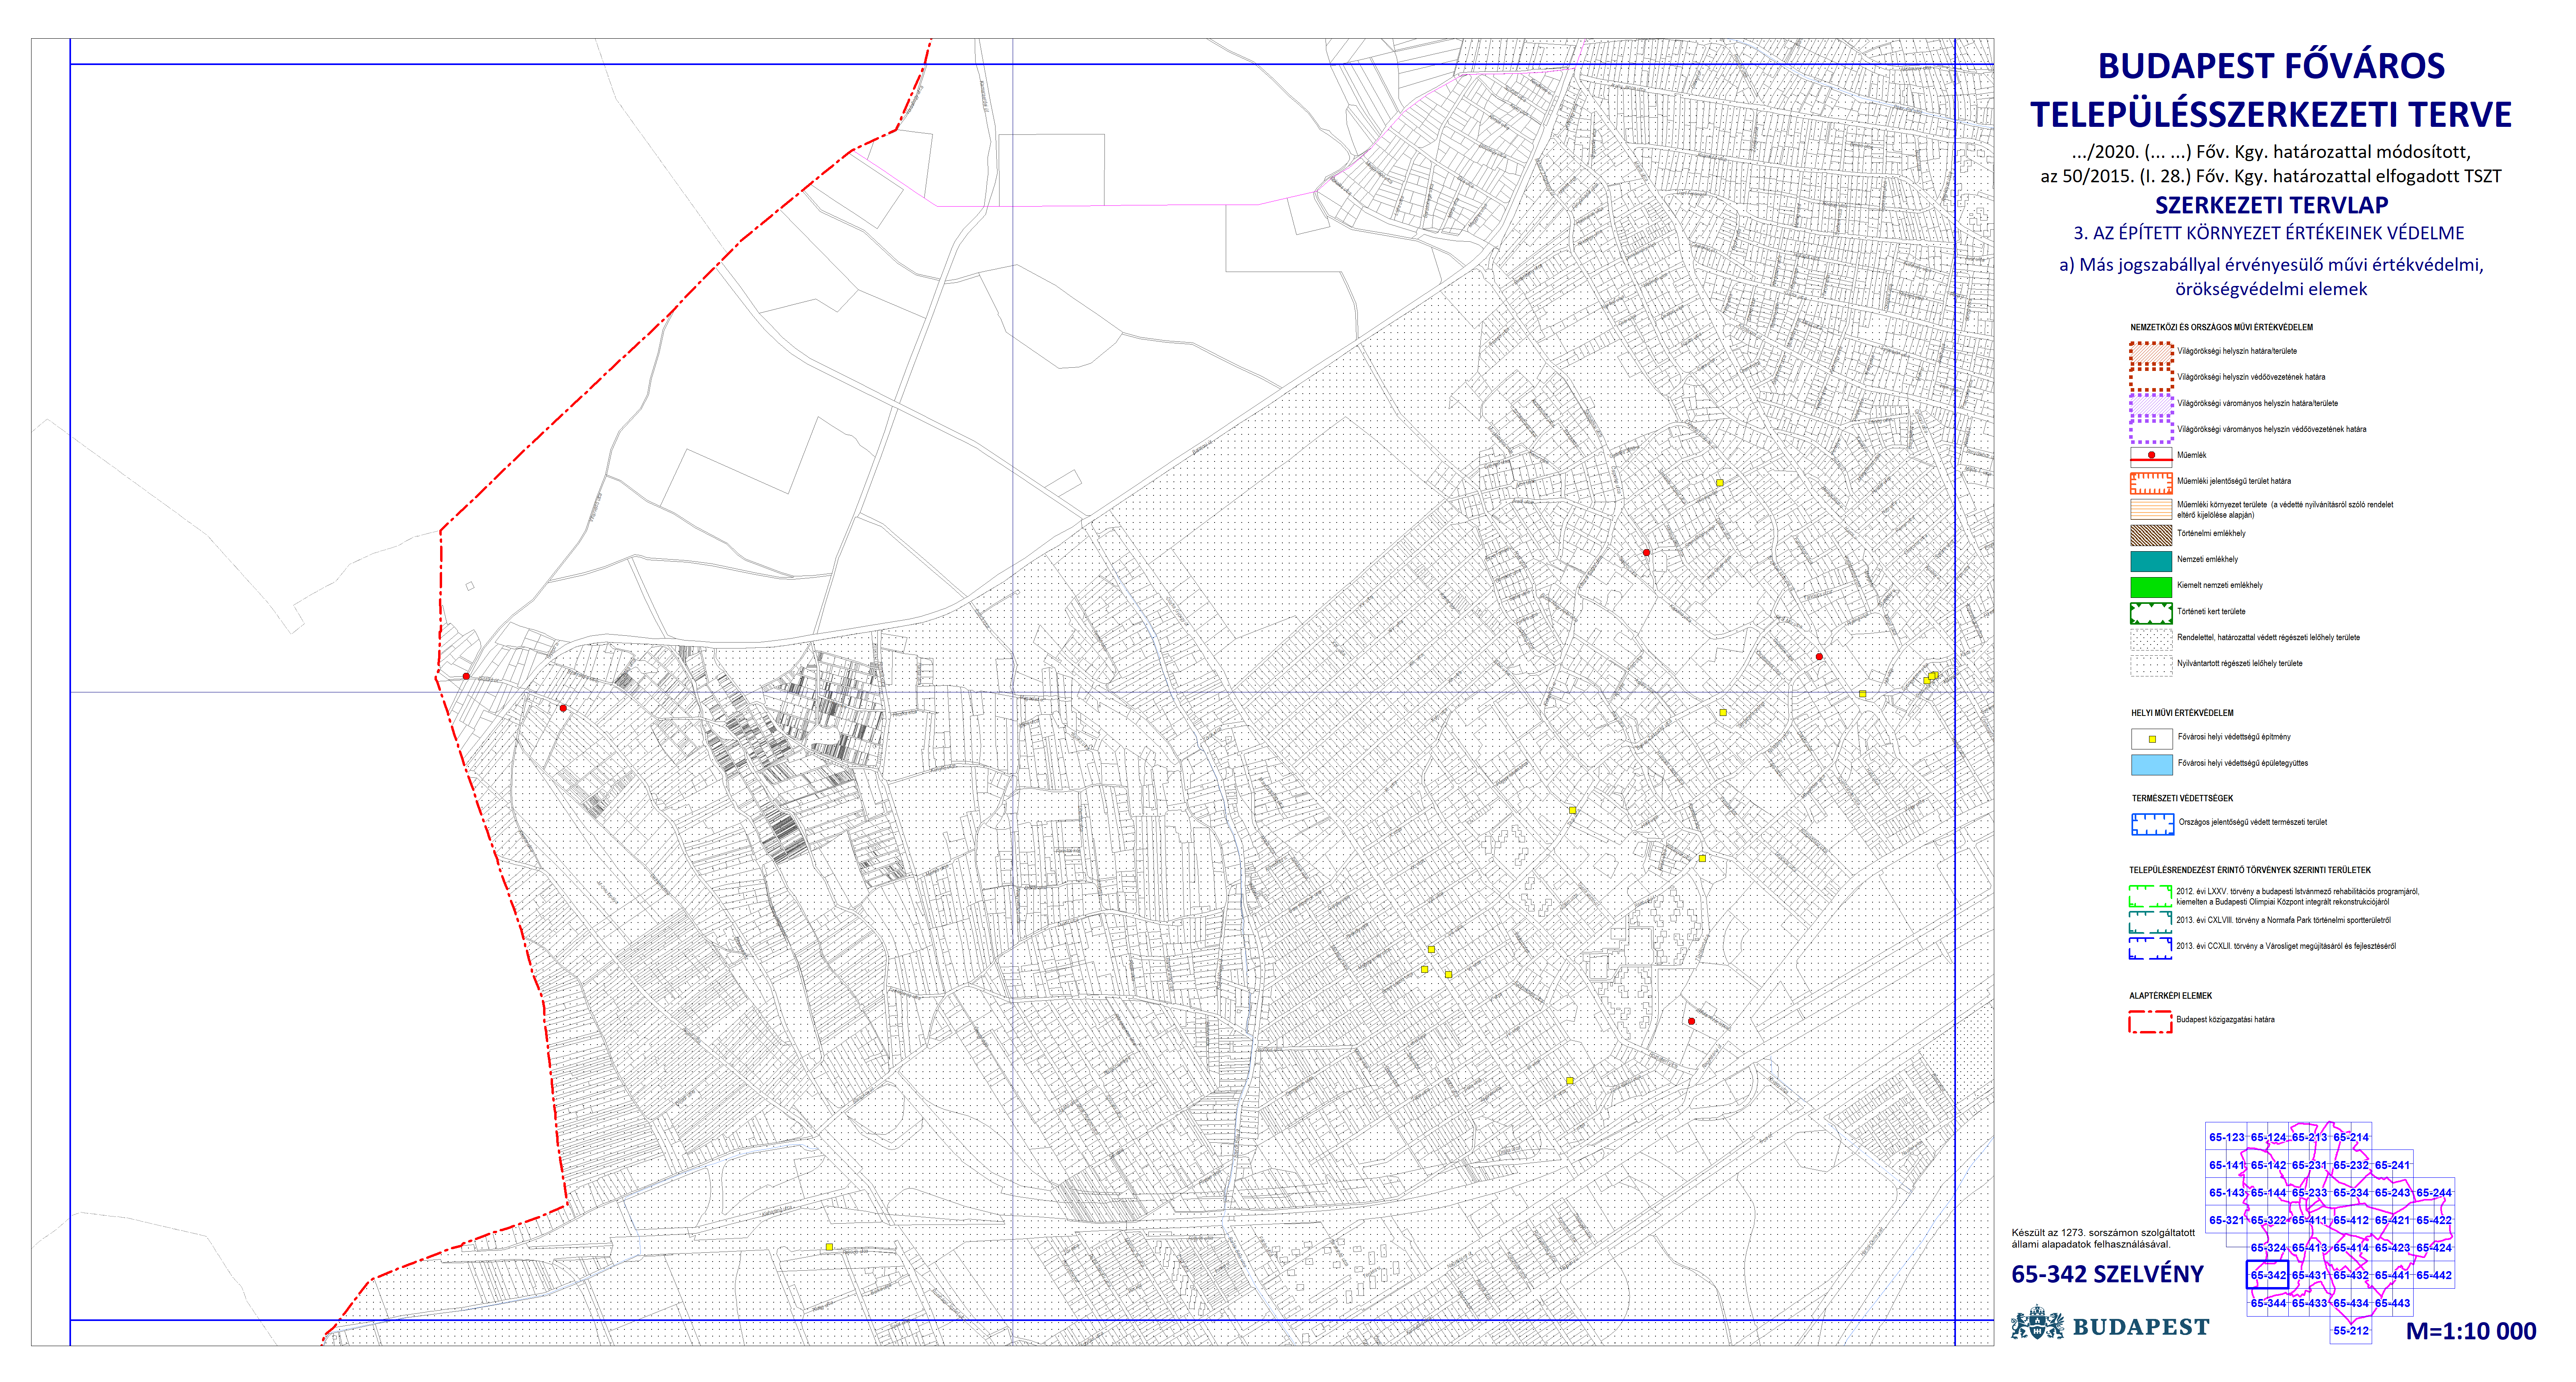Click the Kiemelt nemzeti emlékhely green swatch
The width and height of the screenshot is (2576, 1382).
click(2151, 587)
